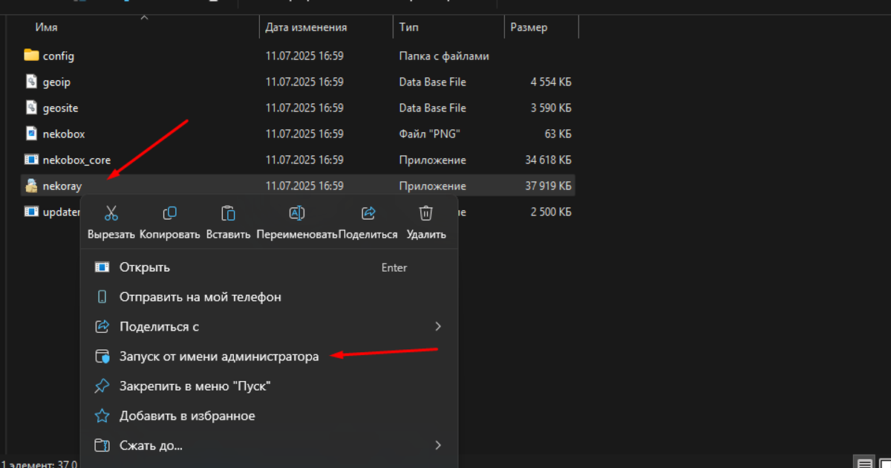The width and height of the screenshot is (891, 468).
Task: Select the config folder name
Action: pos(59,56)
